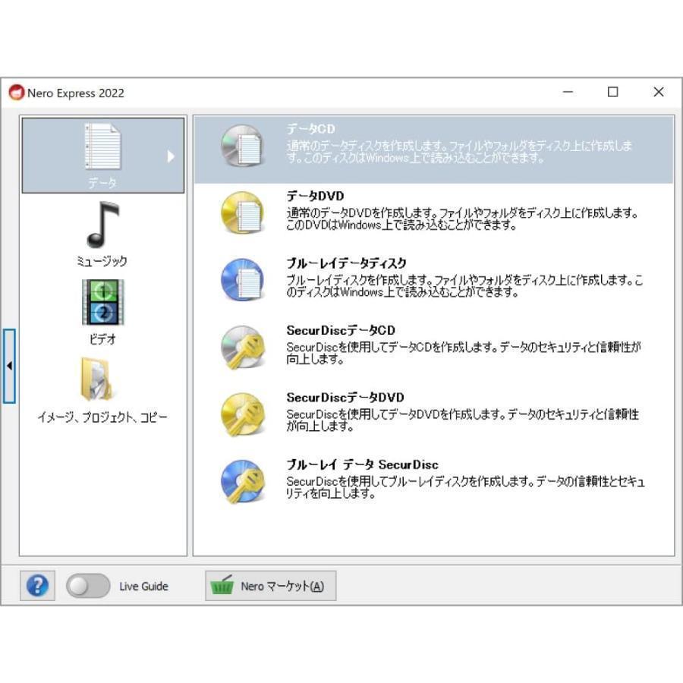Screen dimensions: 683x683
Task: Select the ビデオ film strip icon
Action: tap(103, 304)
